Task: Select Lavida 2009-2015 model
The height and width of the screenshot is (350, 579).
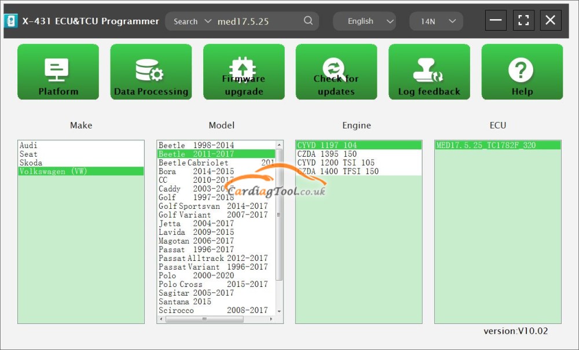Action: click(217, 232)
